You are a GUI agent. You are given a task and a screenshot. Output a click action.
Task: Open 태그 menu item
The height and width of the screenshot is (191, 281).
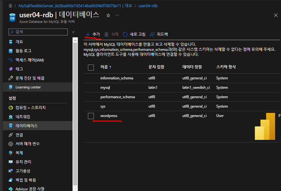[x=19, y=69]
